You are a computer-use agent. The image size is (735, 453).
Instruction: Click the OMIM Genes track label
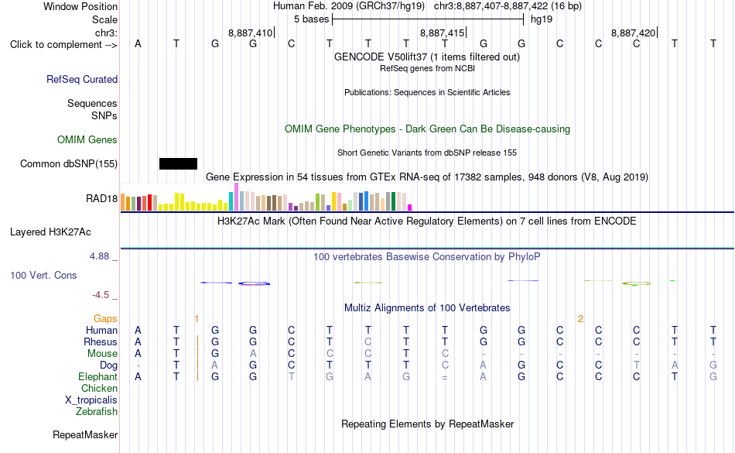pos(87,139)
